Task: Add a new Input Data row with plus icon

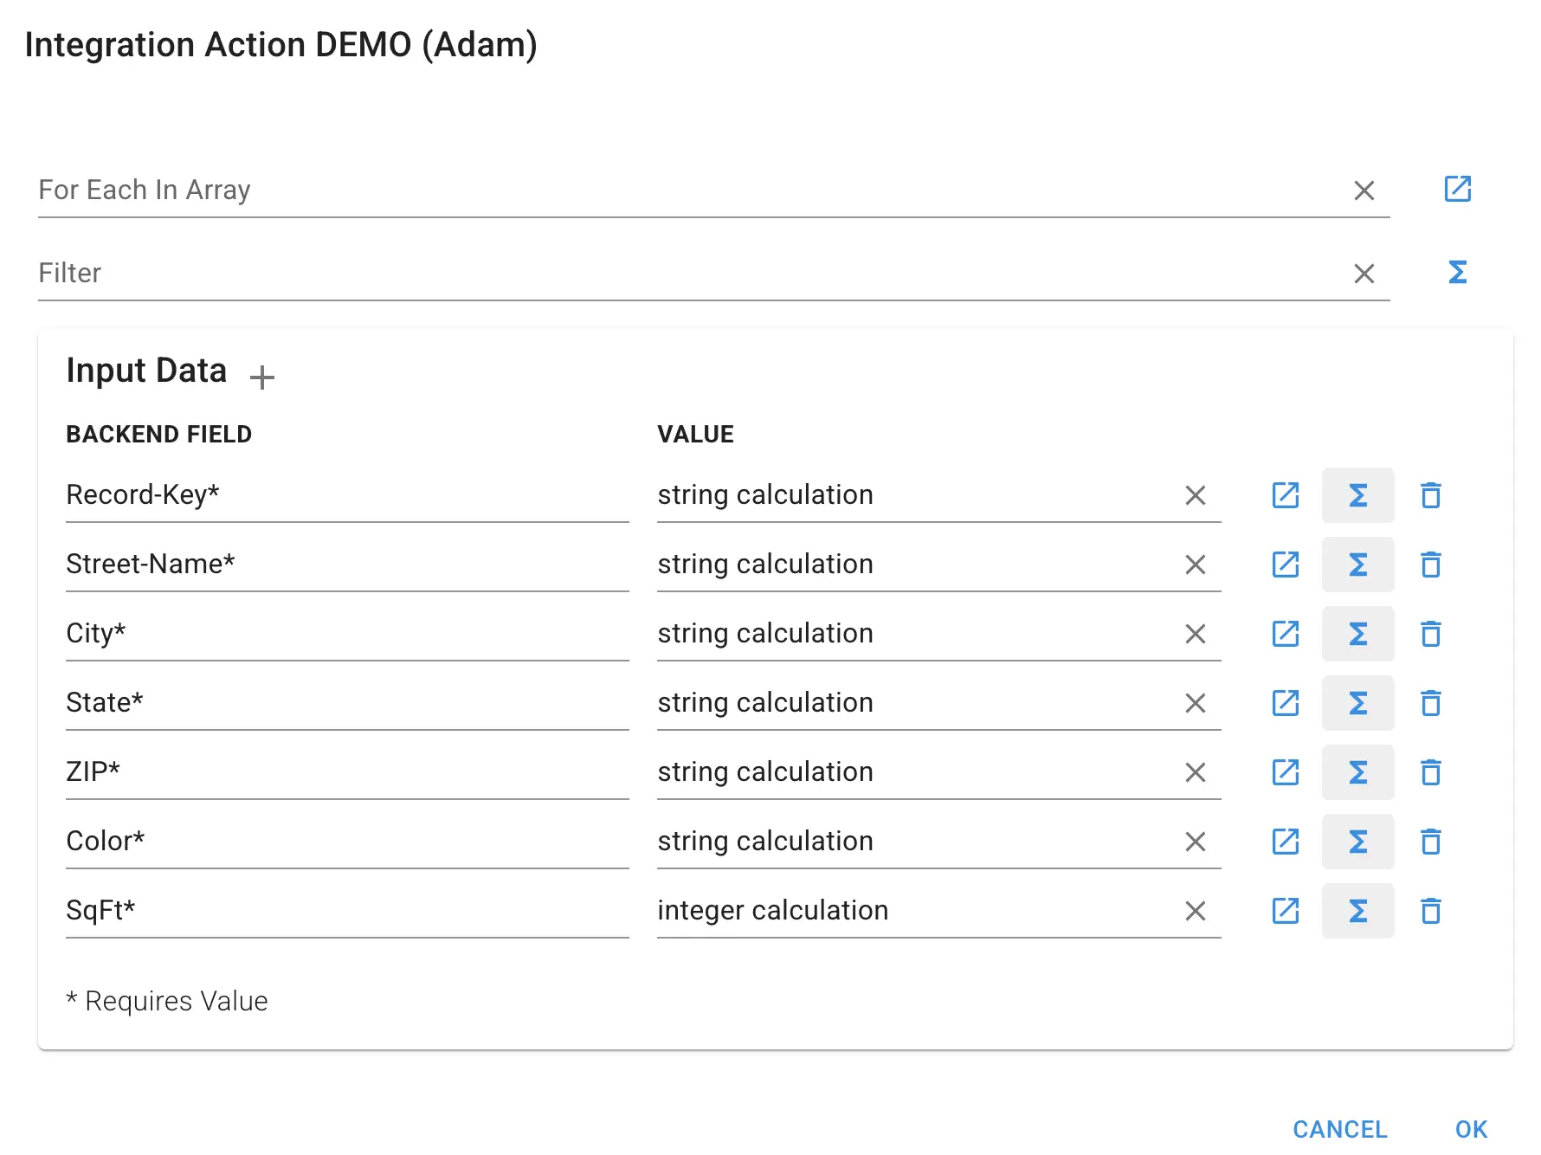Action: (261, 377)
